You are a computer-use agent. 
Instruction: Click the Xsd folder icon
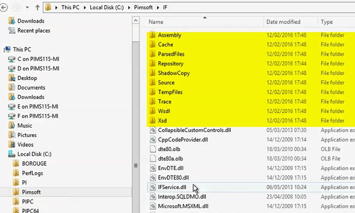[153, 121]
